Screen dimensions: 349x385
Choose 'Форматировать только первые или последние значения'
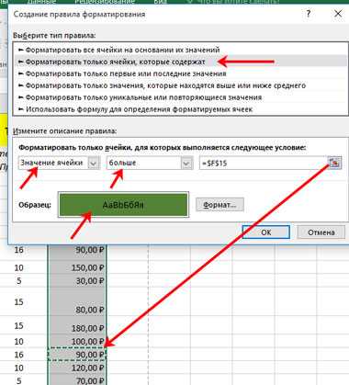click(122, 74)
